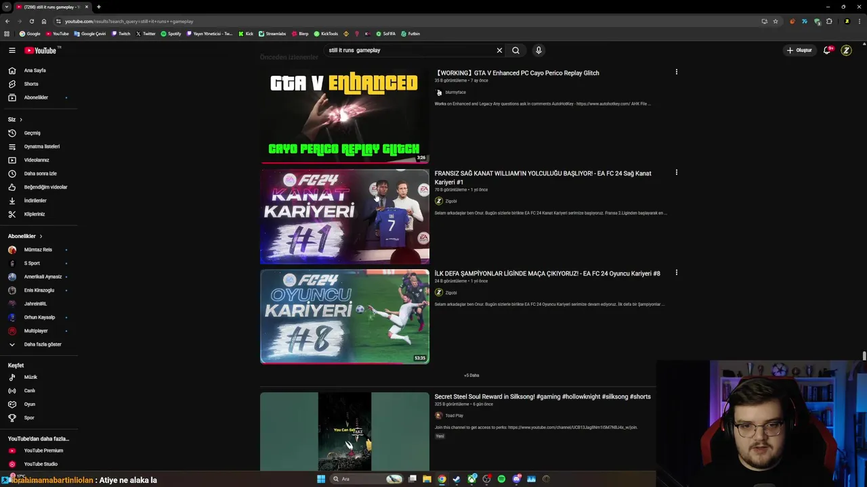Click the Daha sonra izle clock icon

(12, 174)
